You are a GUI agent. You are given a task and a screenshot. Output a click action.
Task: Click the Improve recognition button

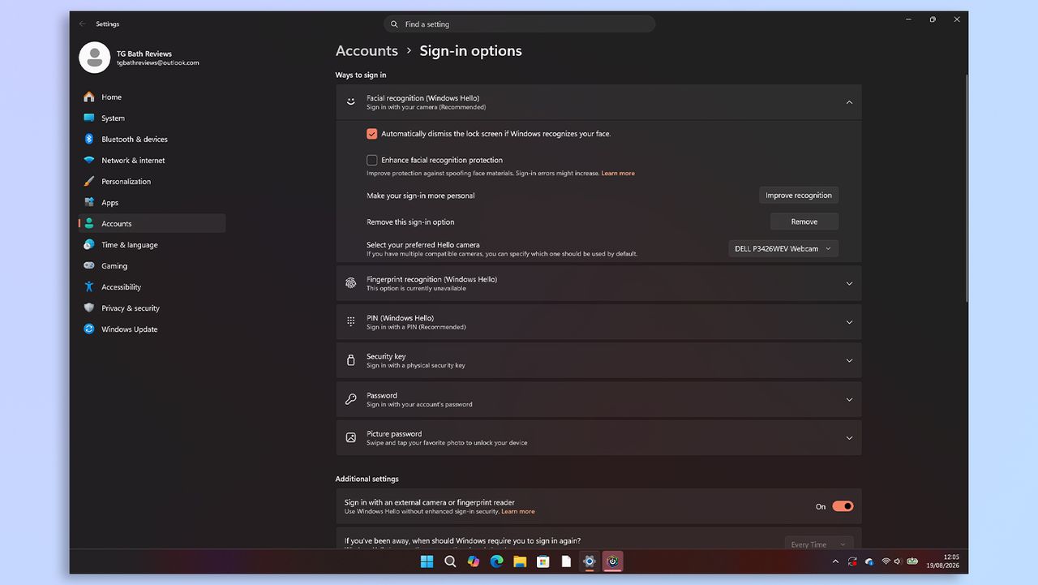[x=799, y=196]
